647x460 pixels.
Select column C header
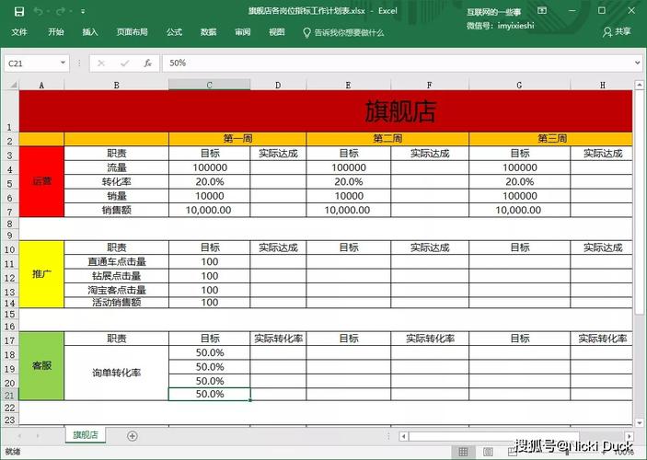[210, 85]
